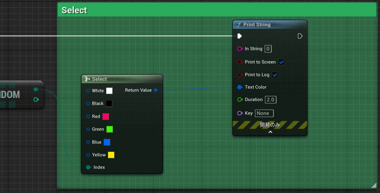This screenshot has width=380, height=193.
Task: Select the Return Value pin on the Select node
Action: [x=155, y=90]
